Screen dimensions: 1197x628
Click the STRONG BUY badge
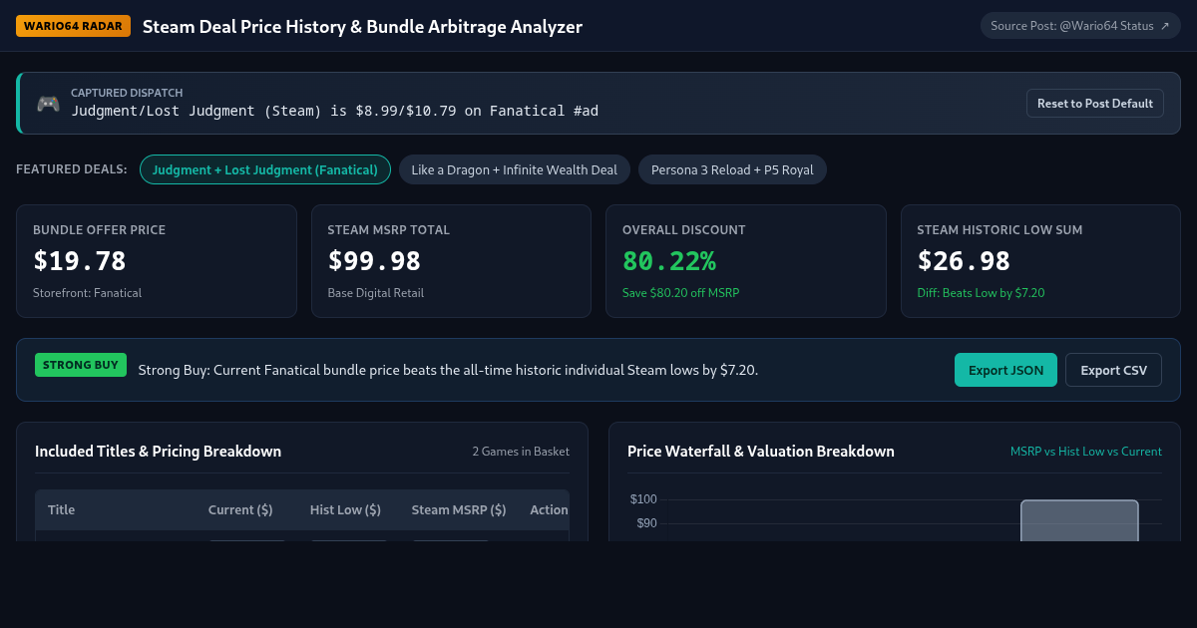[81, 365]
